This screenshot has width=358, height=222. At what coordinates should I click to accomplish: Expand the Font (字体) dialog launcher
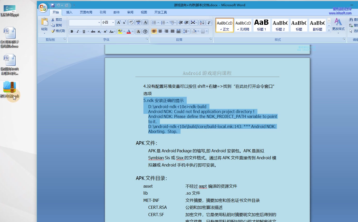coord(147,39)
